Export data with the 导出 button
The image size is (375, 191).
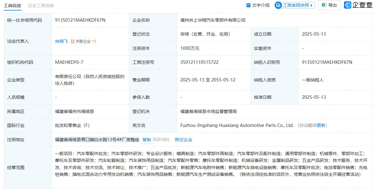pyautogui.click(x=329, y=5)
